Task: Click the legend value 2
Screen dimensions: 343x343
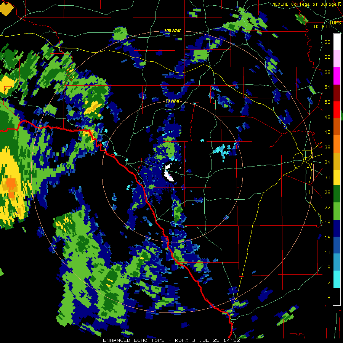Action: (329, 283)
